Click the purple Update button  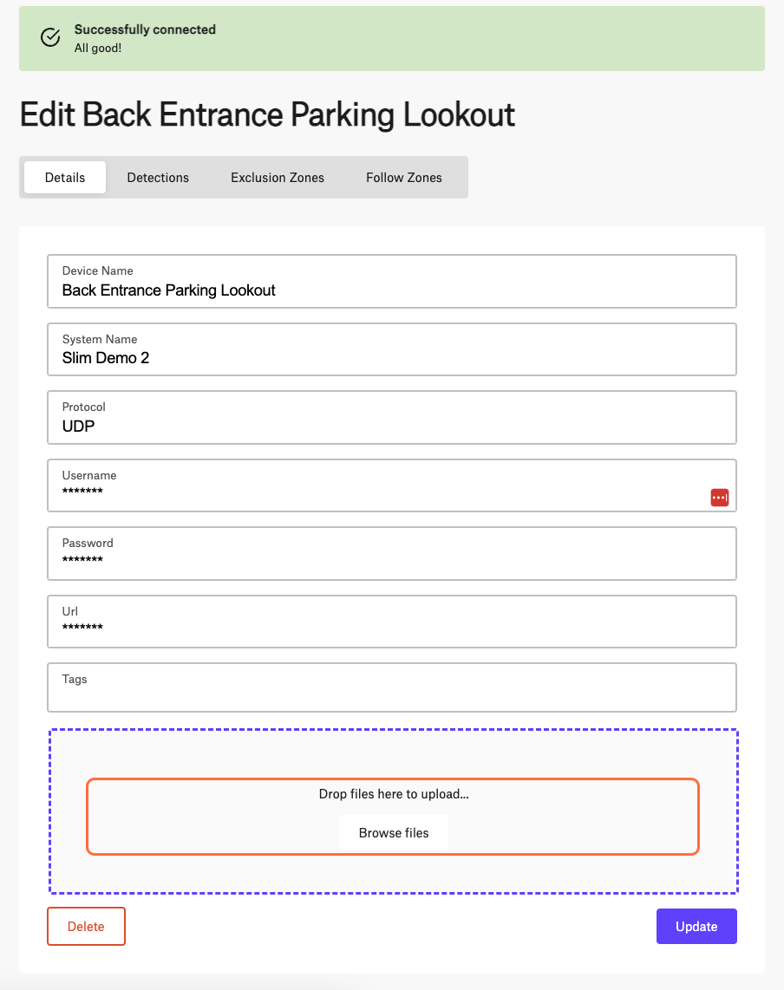(696, 926)
